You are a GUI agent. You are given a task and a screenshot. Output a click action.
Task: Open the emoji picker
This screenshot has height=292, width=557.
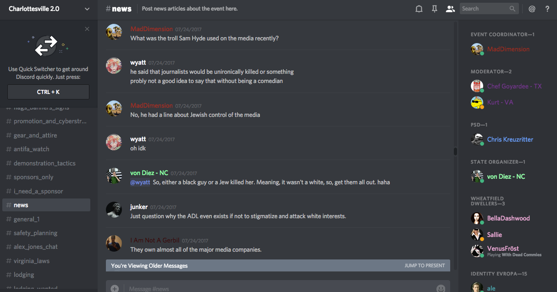[x=441, y=288]
